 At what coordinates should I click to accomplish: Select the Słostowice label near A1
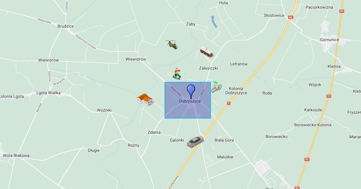[274, 15]
